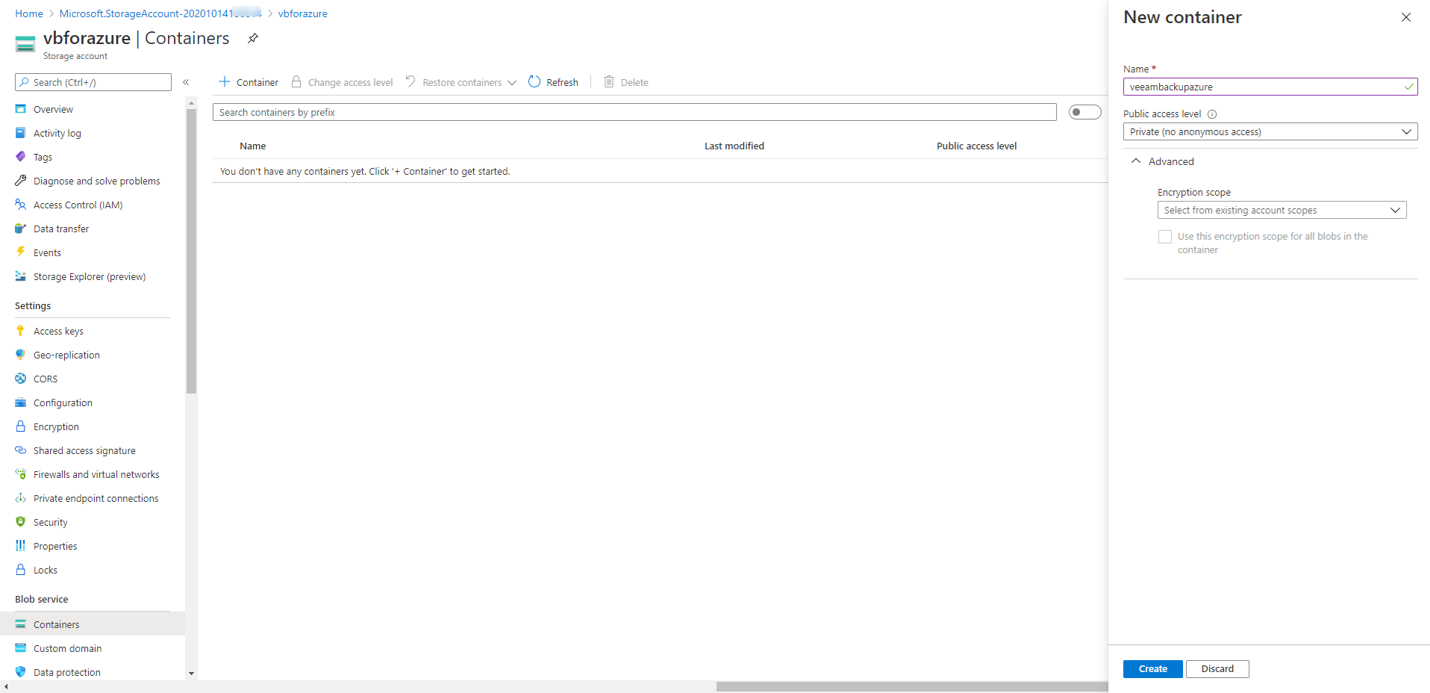Image resolution: width=1430 pixels, height=693 pixels.
Task: Toggle the show deleted containers switch
Action: point(1084,112)
